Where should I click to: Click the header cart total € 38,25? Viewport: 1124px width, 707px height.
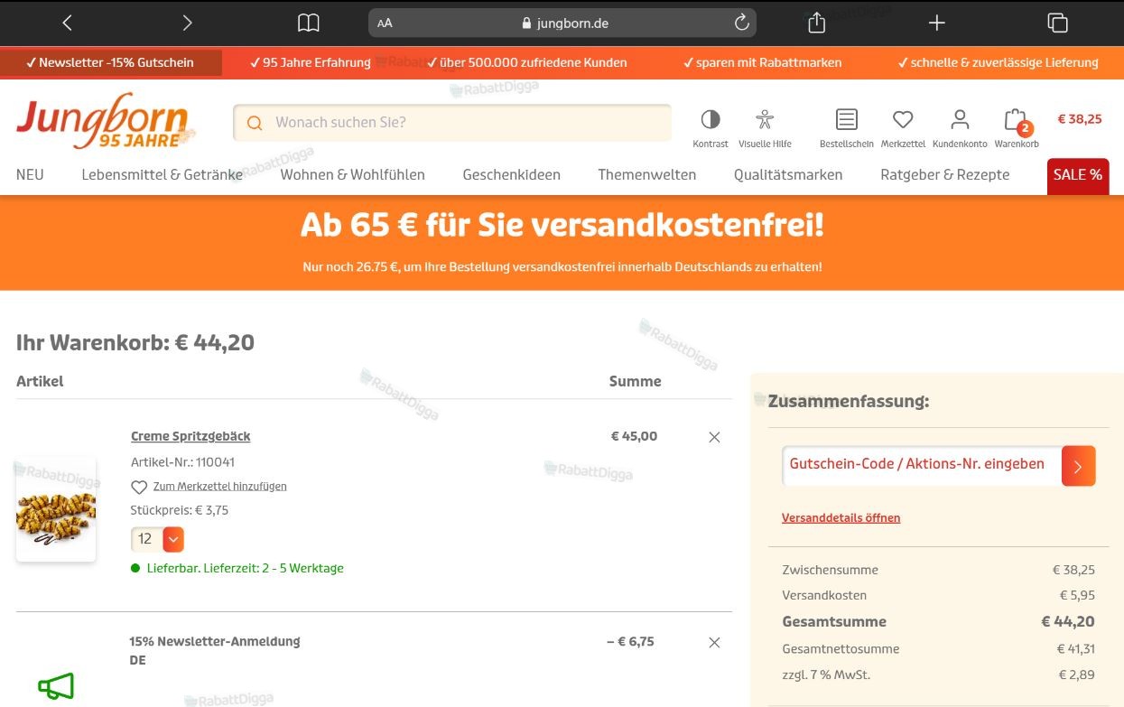(x=1080, y=119)
